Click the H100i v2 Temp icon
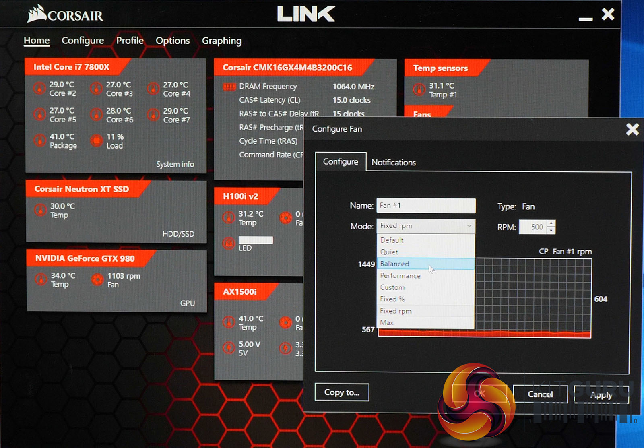Viewport: 644px width, 448px height. pyautogui.click(x=229, y=217)
